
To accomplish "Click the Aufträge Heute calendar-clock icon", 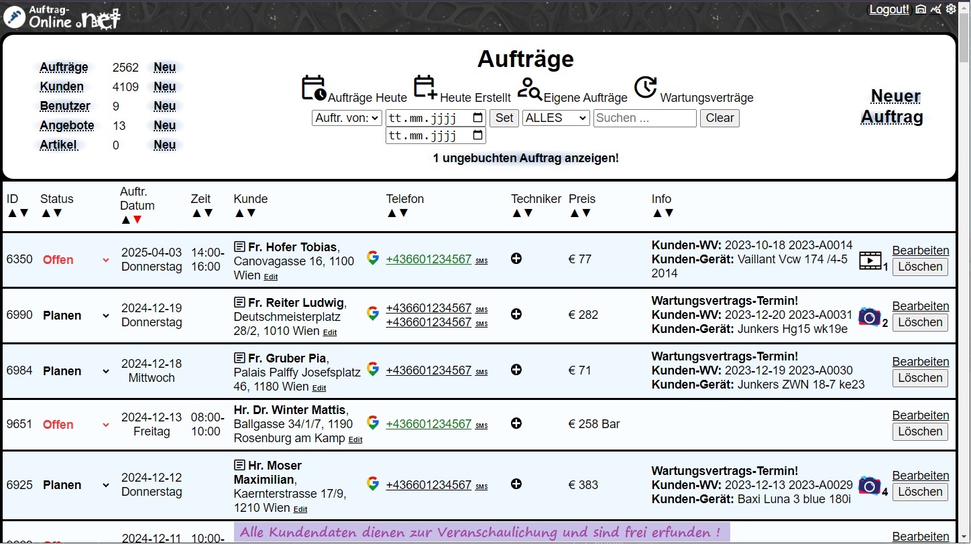I will click(x=313, y=88).
